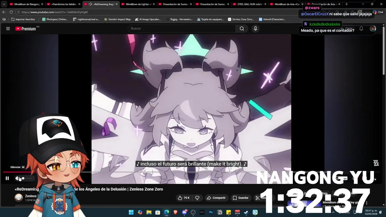Open the Zenless Zone Zero bookmark
Screen dimensions: 386x217
[241, 19]
